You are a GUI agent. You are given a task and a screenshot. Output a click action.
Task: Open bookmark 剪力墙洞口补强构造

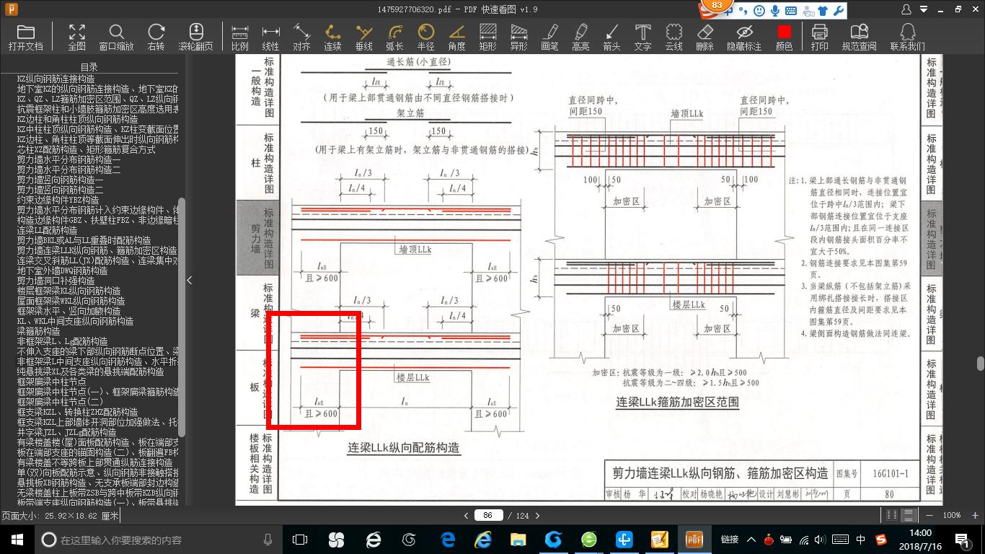tap(56, 280)
